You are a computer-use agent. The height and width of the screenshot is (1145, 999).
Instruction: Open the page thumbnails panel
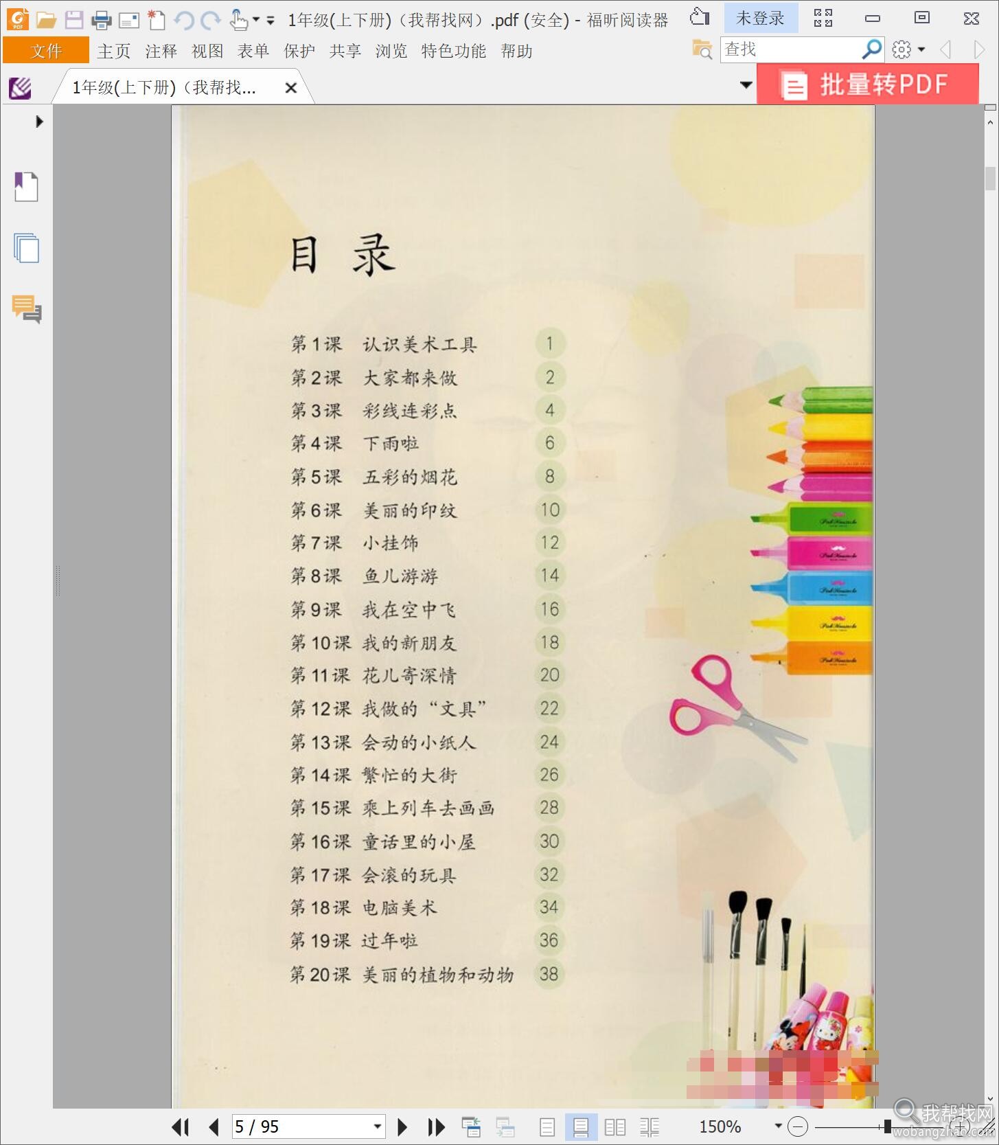coord(26,247)
